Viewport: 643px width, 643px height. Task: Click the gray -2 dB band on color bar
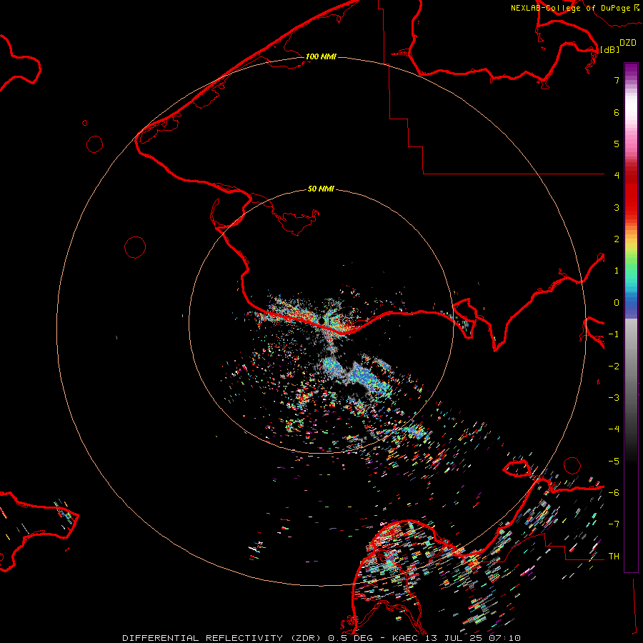[631, 367]
